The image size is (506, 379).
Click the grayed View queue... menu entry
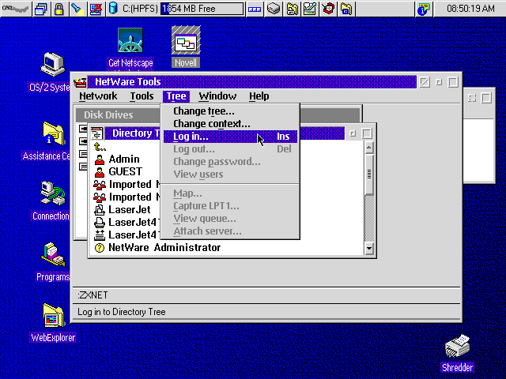pyautogui.click(x=230, y=219)
